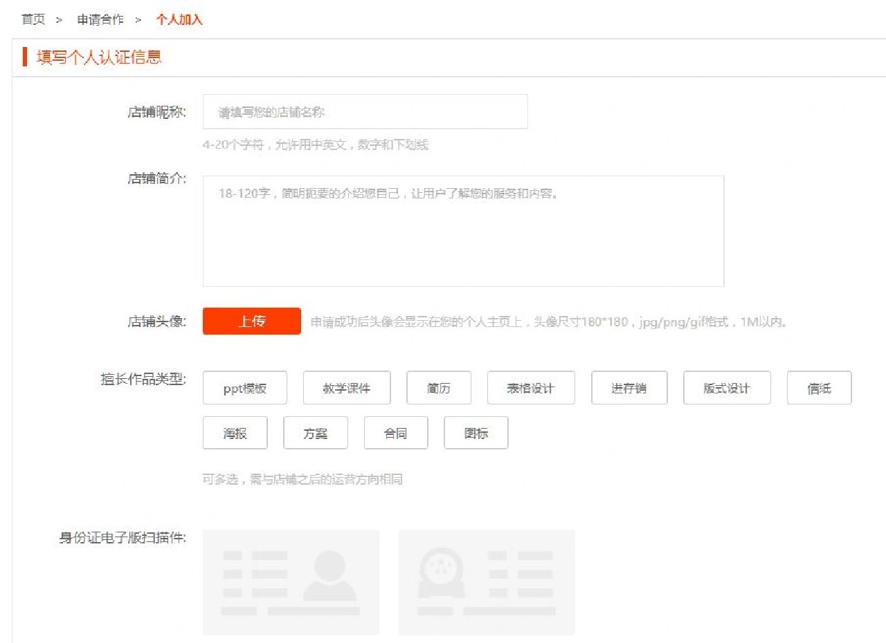Open the 首页 breadcrumb link
886x643 pixels.
pos(33,19)
